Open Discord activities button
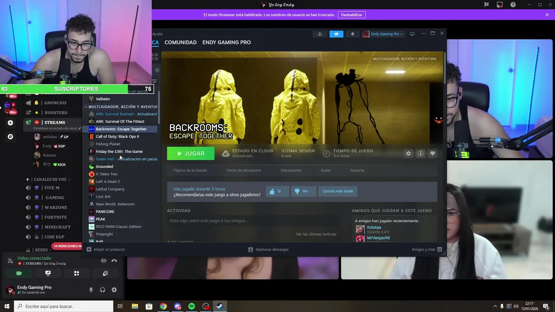The image size is (555, 312). point(76,273)
